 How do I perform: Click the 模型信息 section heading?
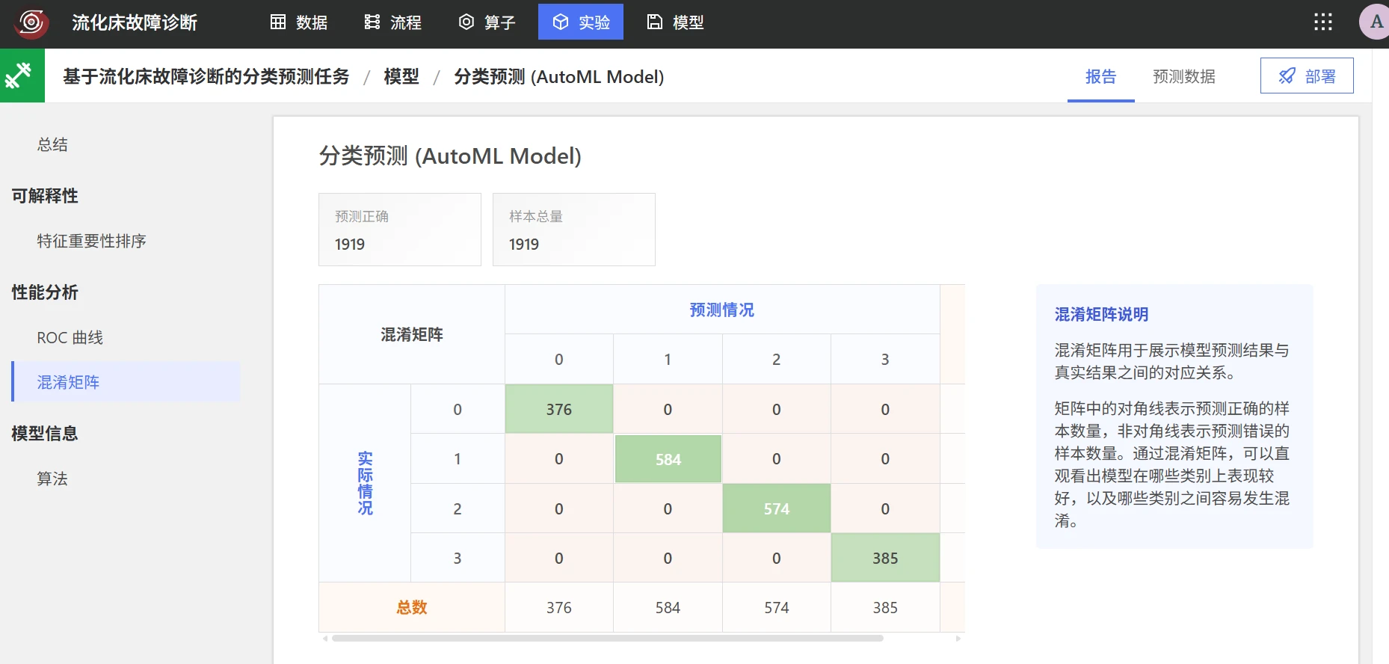(45, 434)
